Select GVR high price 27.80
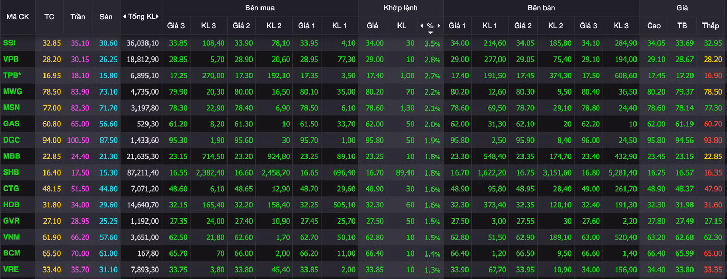This screenshot has height=279, width=727. [656, 222]
